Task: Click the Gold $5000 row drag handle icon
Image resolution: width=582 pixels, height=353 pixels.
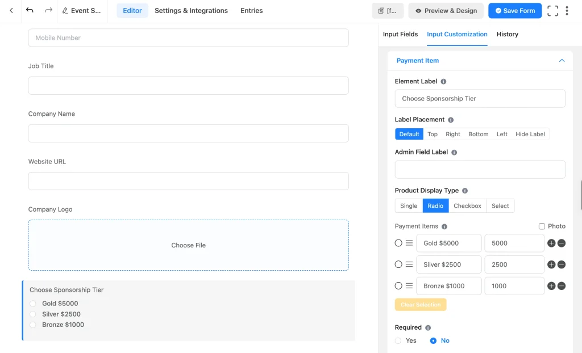Action: (409, 243)
